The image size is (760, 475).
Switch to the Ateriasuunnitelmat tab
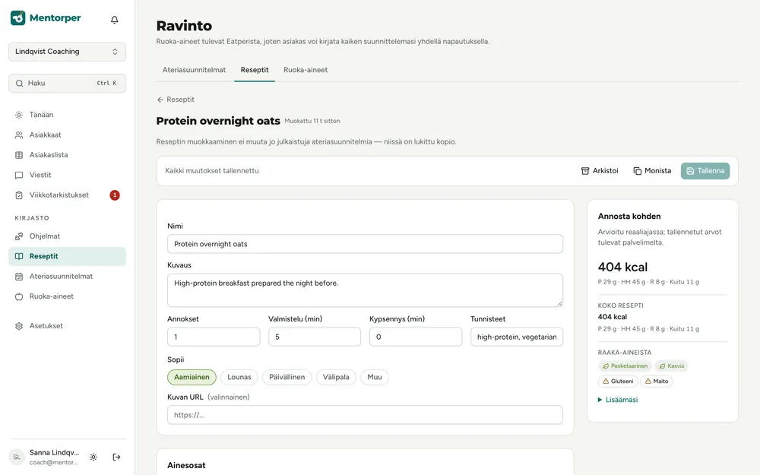click(x=194, y=70)
